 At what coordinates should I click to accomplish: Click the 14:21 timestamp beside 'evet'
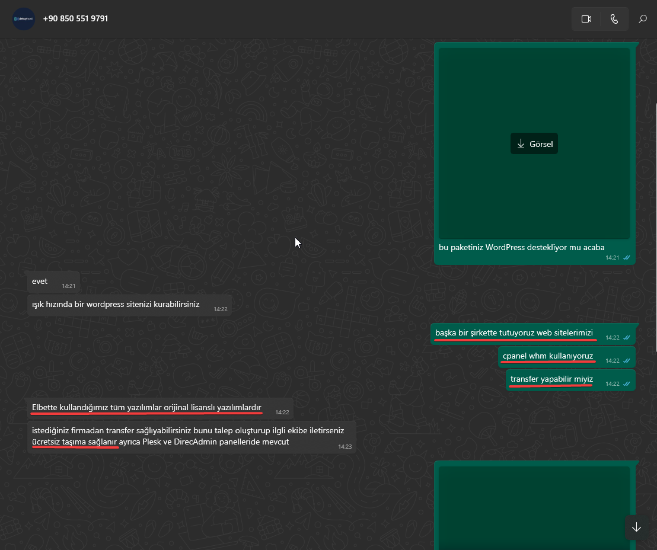coord(69,286)
